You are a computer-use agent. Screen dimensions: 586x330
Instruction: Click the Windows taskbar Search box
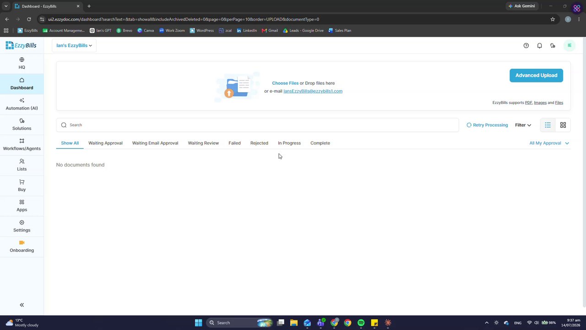tap(240, 323)
